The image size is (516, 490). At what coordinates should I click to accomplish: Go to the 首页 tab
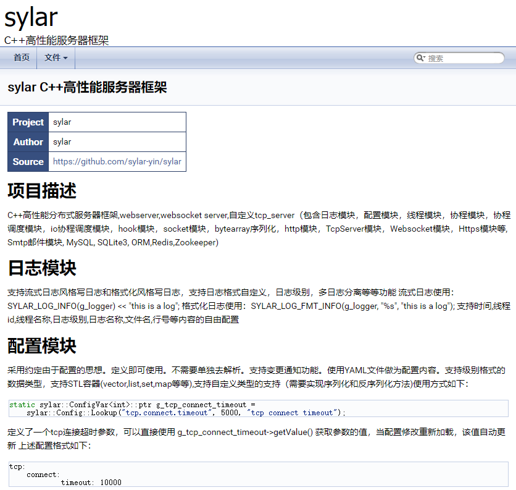(22, 57)
